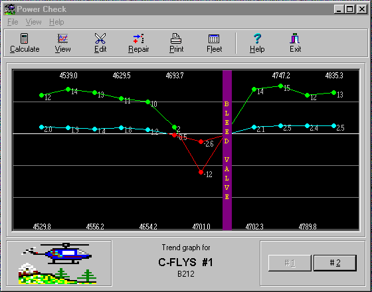Click the hours label 4747.2
The height and width of the screenshot is (292, 372).
281,76
